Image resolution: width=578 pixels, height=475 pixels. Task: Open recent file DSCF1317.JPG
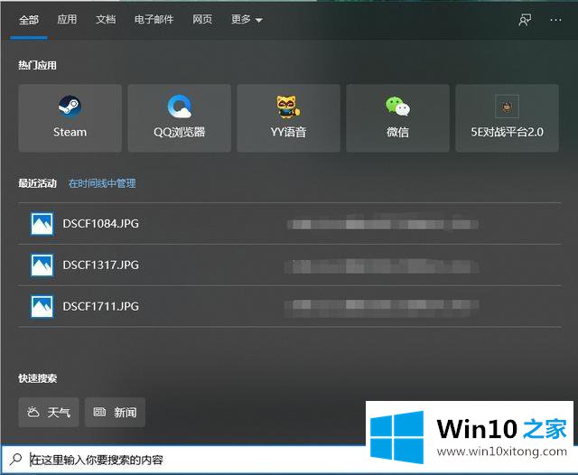pyautogui.click(x=290, y=265)
